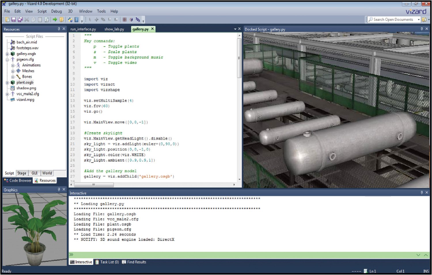The image size is (432, 275).
Task: Open print preview from the toolbar
Action: coord(47,20)
